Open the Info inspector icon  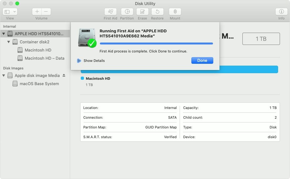coord(281,12)
